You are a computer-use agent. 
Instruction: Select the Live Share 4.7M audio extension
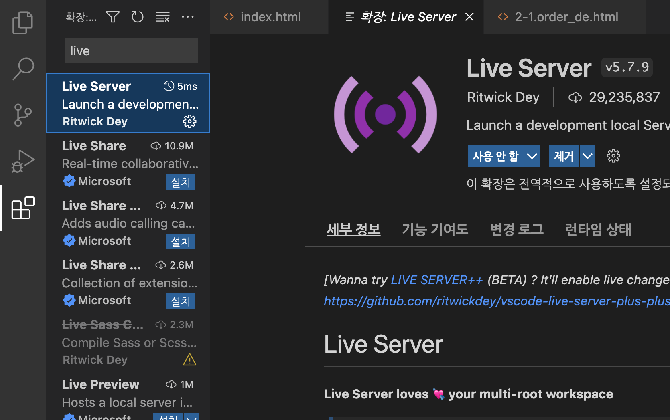[128, 222]
